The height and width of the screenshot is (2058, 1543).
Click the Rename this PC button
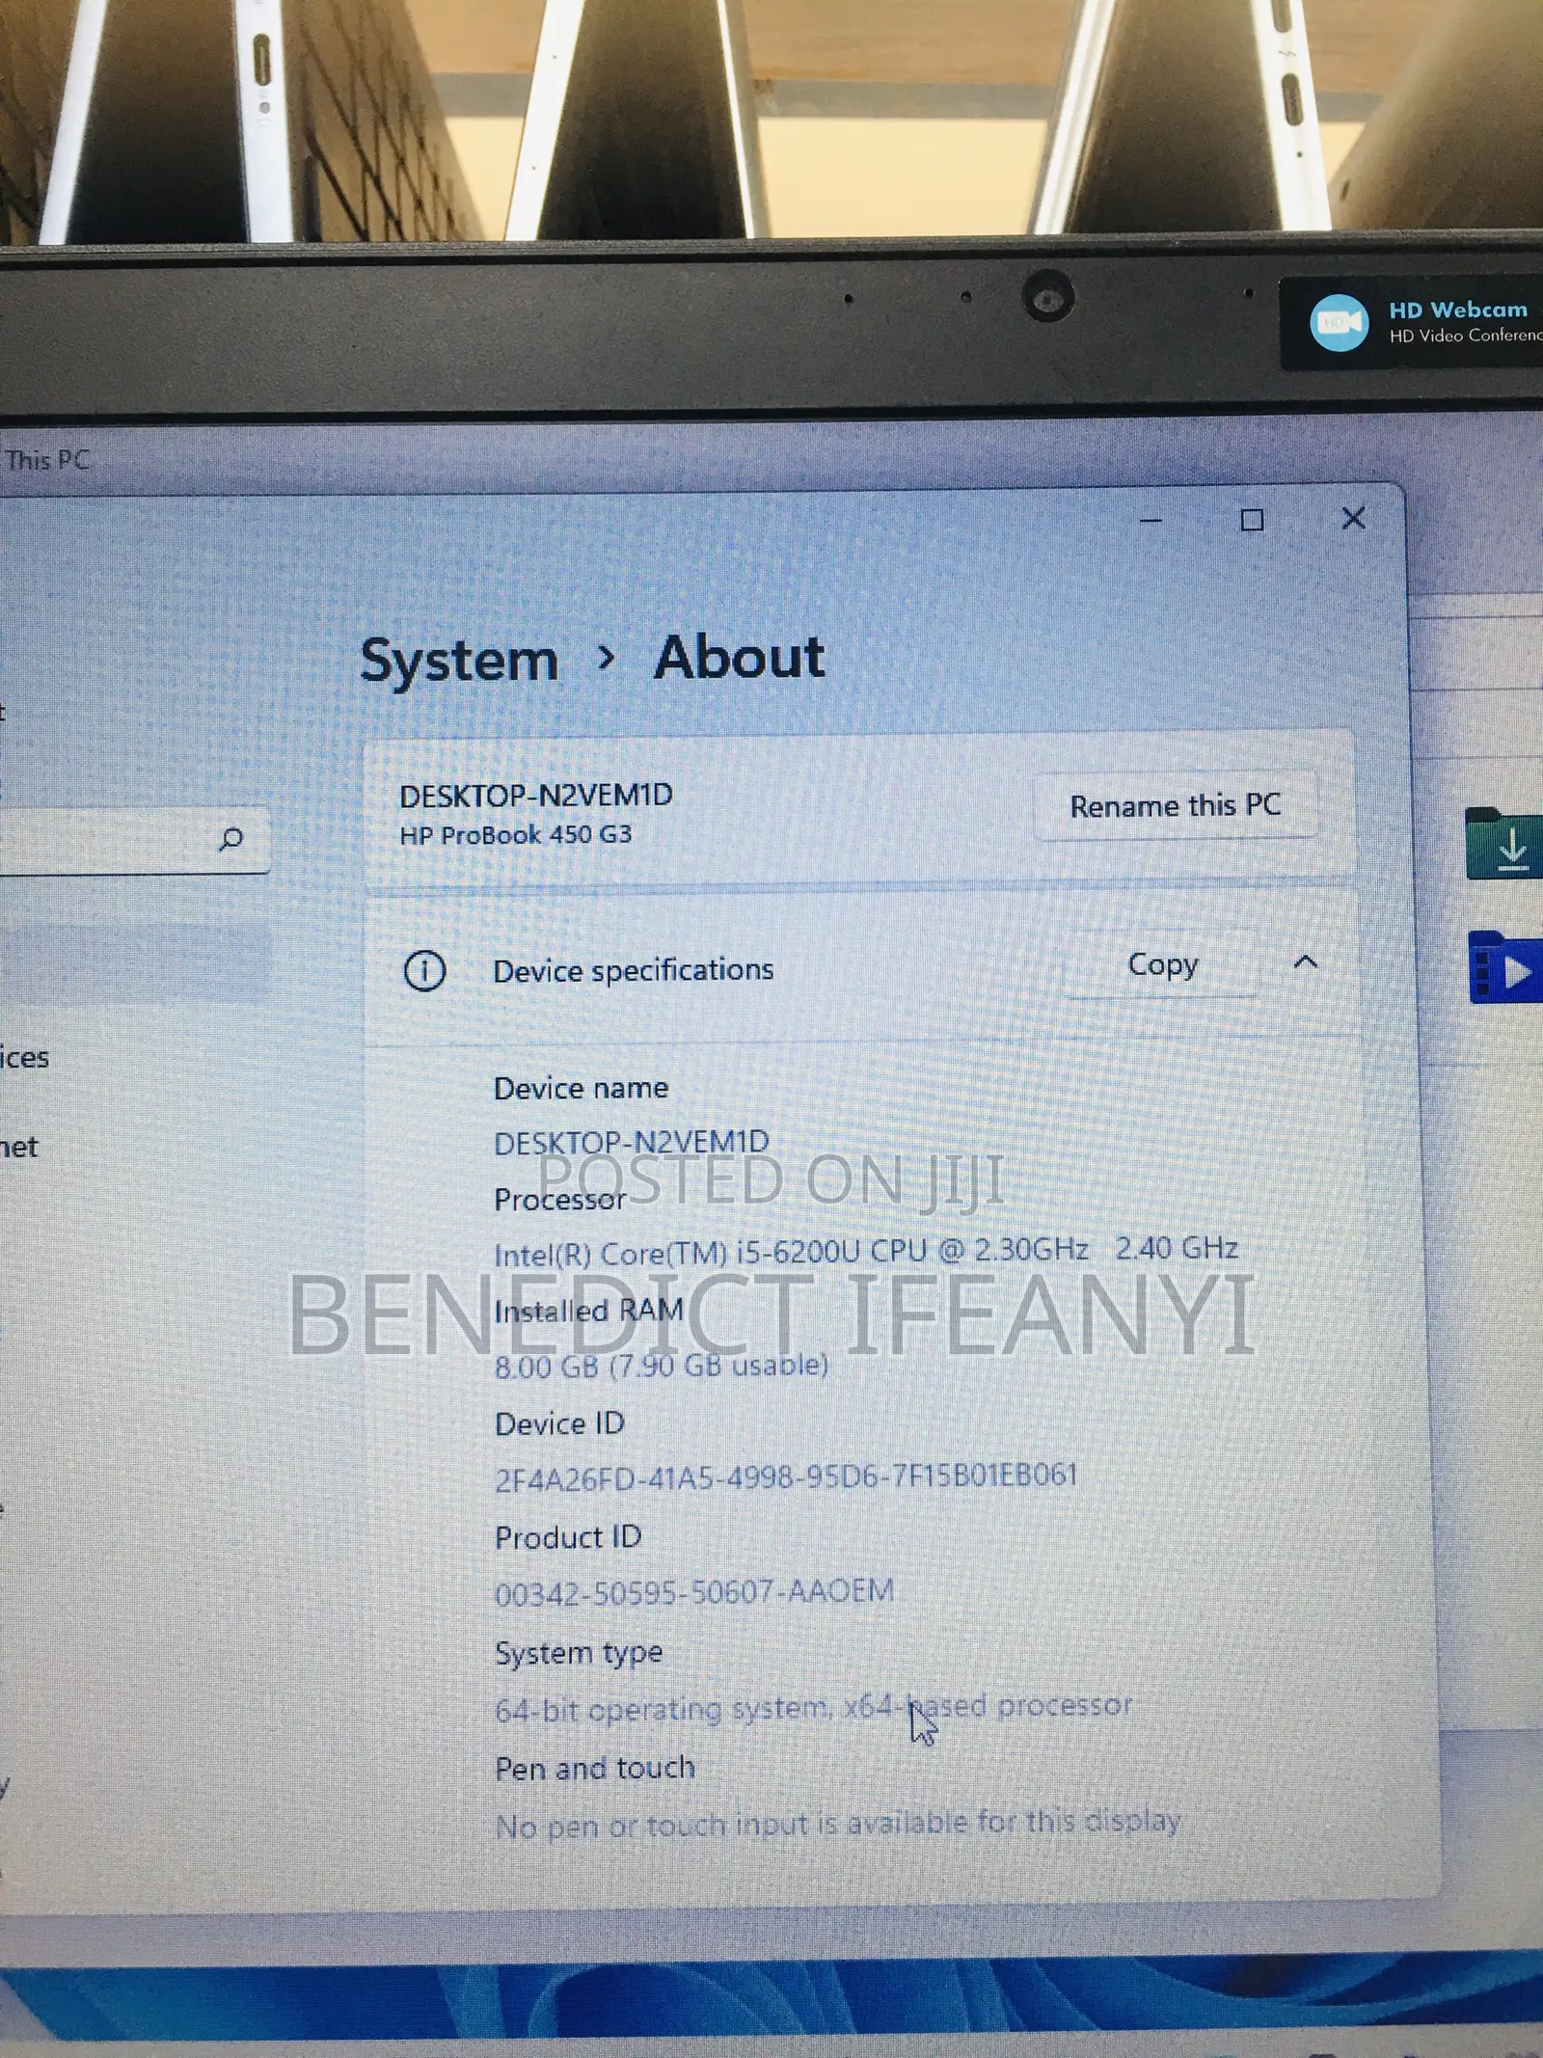point(1175,806)
